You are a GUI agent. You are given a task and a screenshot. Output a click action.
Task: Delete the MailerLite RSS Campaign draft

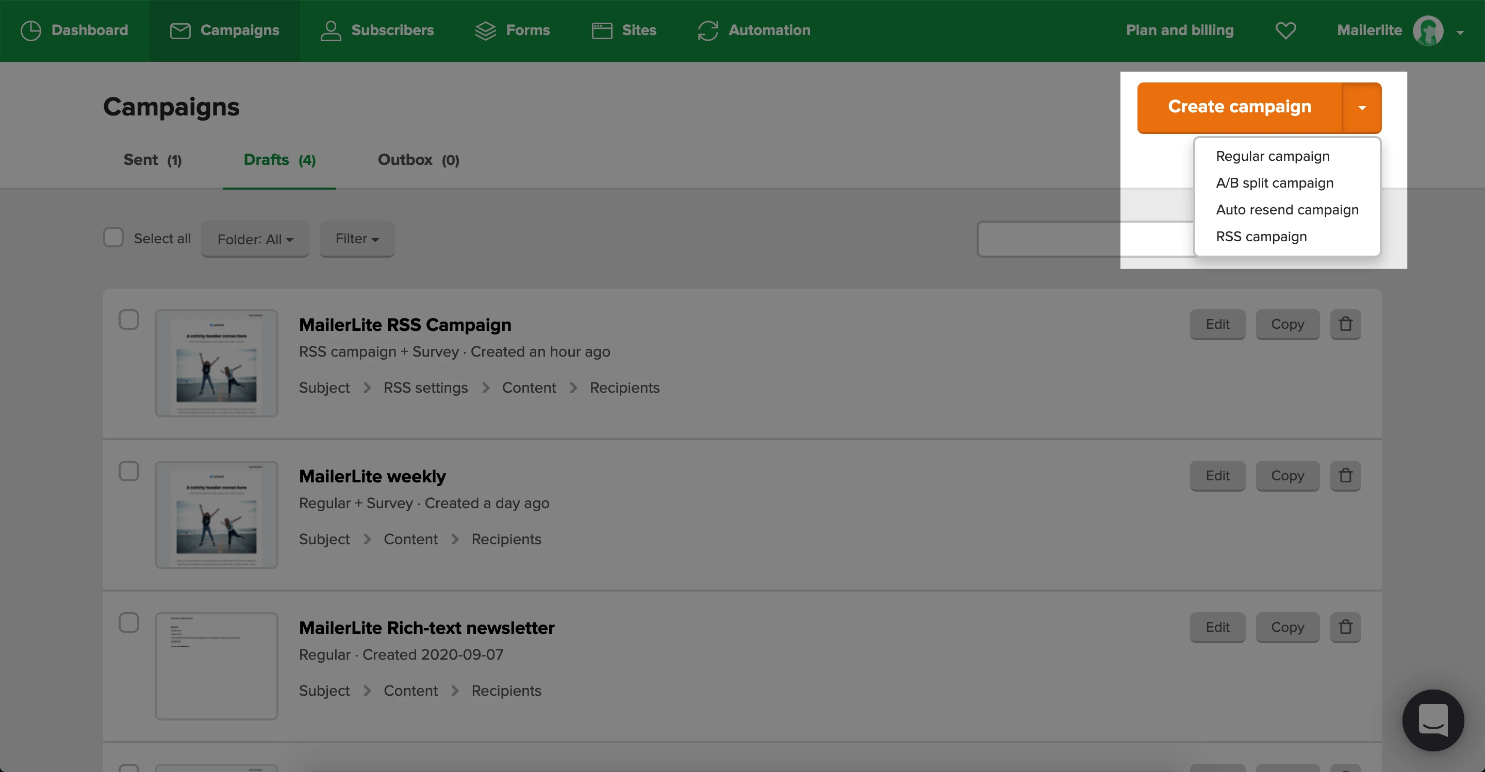coord(1345,324)
